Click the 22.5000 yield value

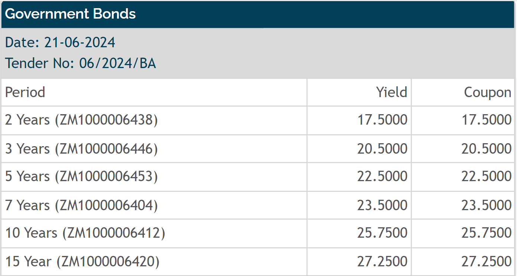[382, 177]
